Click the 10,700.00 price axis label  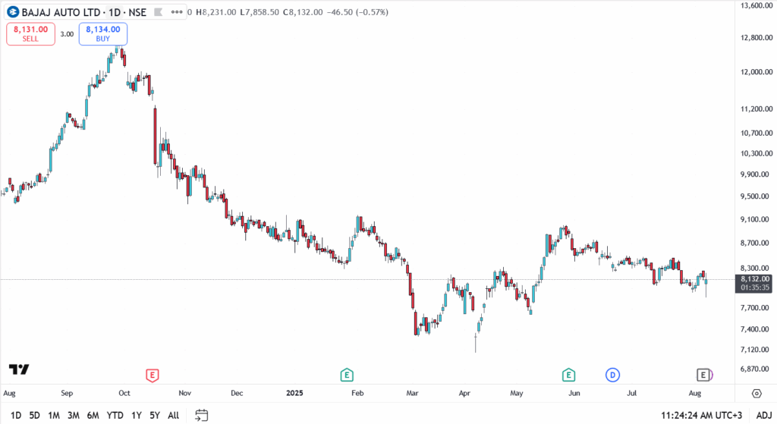tap(757, 133)
